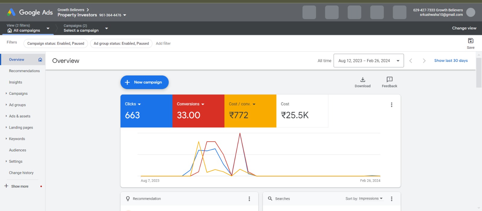Viewport: 482px width, 211px height.
Task: Select the red Conversions metric tile
Action: point(198,111)
